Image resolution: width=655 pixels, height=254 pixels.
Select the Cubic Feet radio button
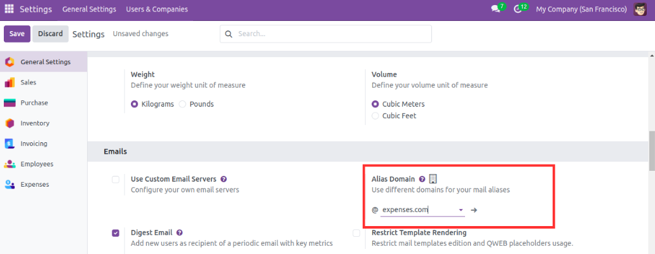(375, 116)
